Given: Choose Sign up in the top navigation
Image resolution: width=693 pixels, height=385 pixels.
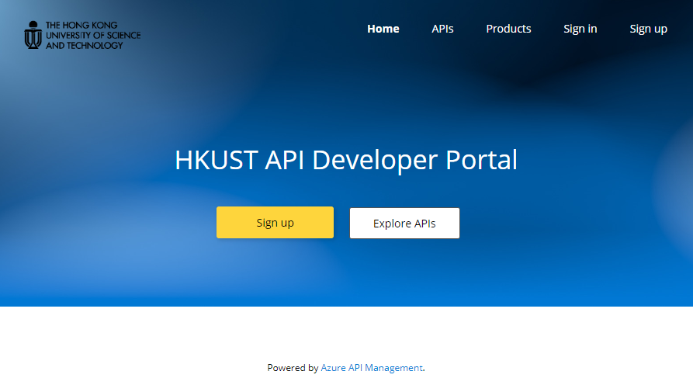Looking at the screenshot, I should (x=648, y=29).
